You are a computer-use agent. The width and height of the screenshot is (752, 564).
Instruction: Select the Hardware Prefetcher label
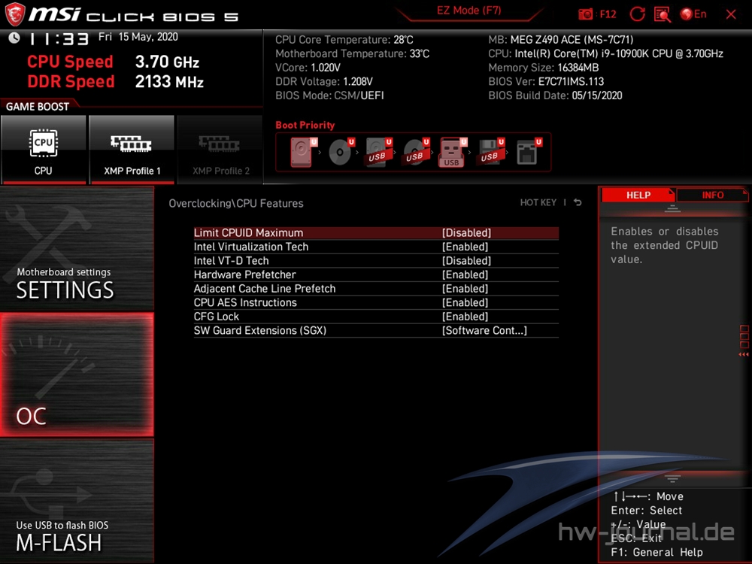(244, 274)
